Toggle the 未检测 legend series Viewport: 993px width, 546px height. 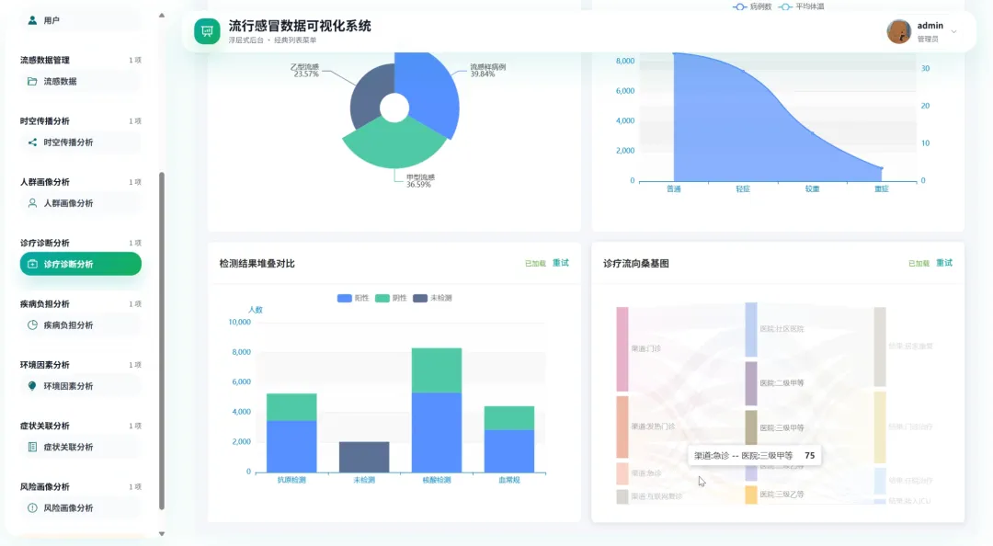point(432,298)
